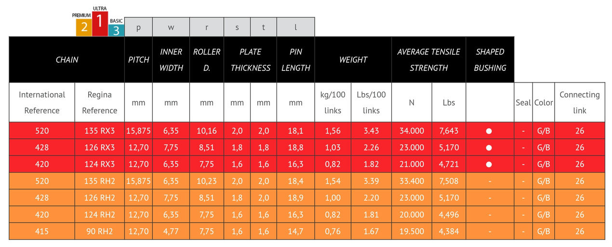The height and width of the screenshot is (247, 612).
Task: Click the SHAPED BUSHING column header
Action: [x=490, y=60]
